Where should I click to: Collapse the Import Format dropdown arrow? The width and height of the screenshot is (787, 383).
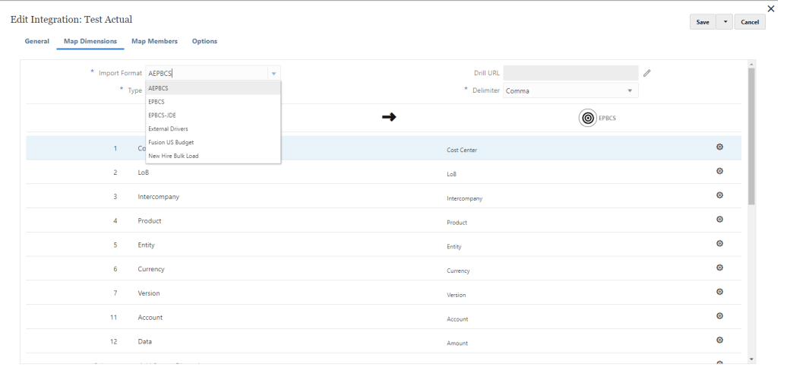(273, 73)
